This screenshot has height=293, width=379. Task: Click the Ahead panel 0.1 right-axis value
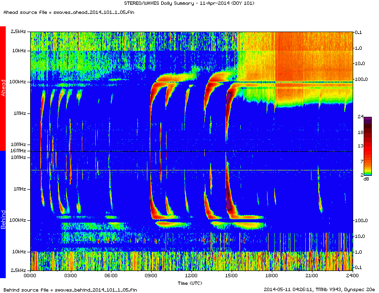[x=358, y=33]
